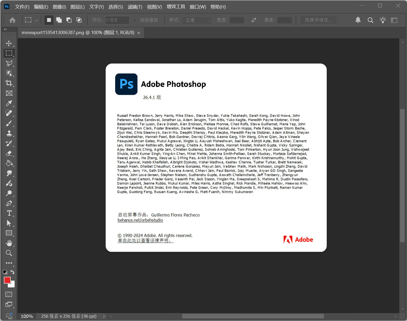Screen dimensions: 407x321
Task: Select the Frame tool
Action: point(9,93)
